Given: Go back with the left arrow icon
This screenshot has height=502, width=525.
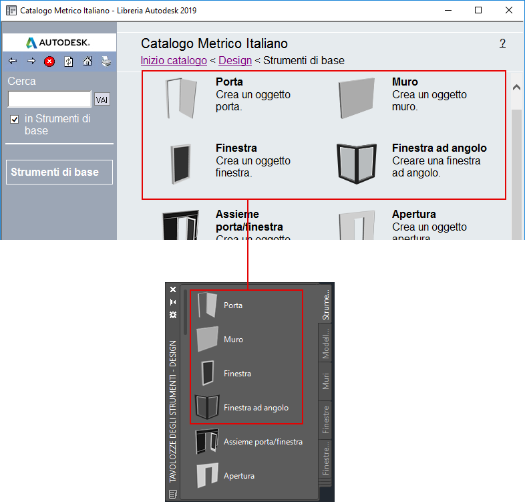Looking at the screenshot, I should (x=13, y=61).
